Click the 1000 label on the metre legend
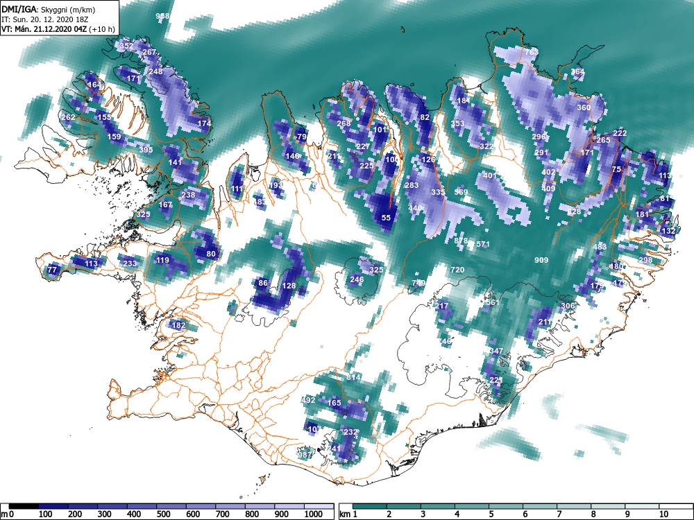Image resolution: width=694 pixels, height=520 pixels. [x=314, y=514]
